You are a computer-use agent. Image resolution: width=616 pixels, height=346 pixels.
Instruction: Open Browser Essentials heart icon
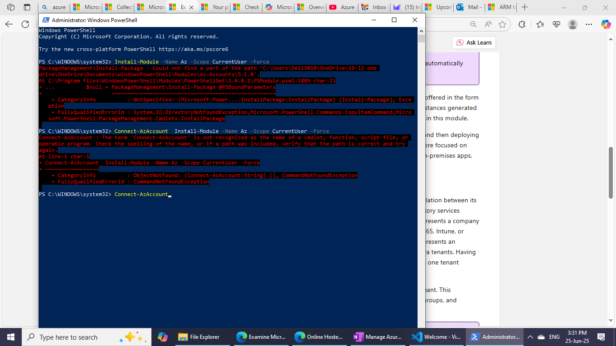(x=557, y=25)
